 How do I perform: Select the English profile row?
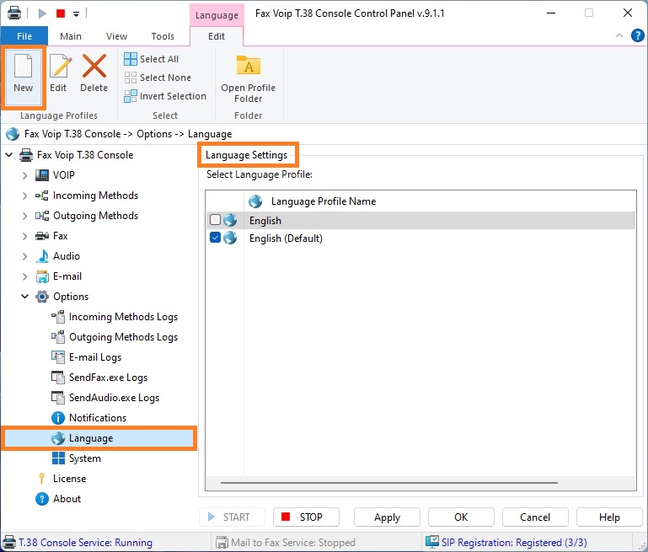coord(420,220)
